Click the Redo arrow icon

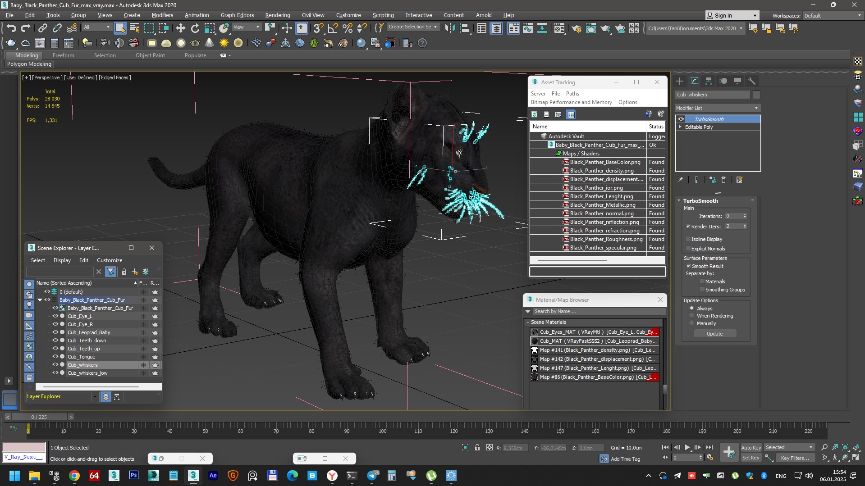[x=25, y=28]
